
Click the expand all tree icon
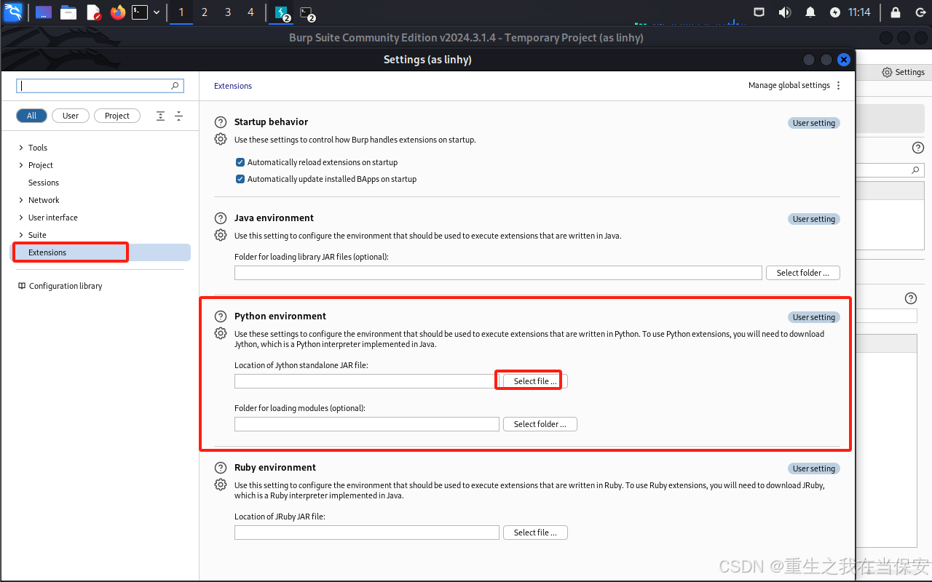coord(161,116)
